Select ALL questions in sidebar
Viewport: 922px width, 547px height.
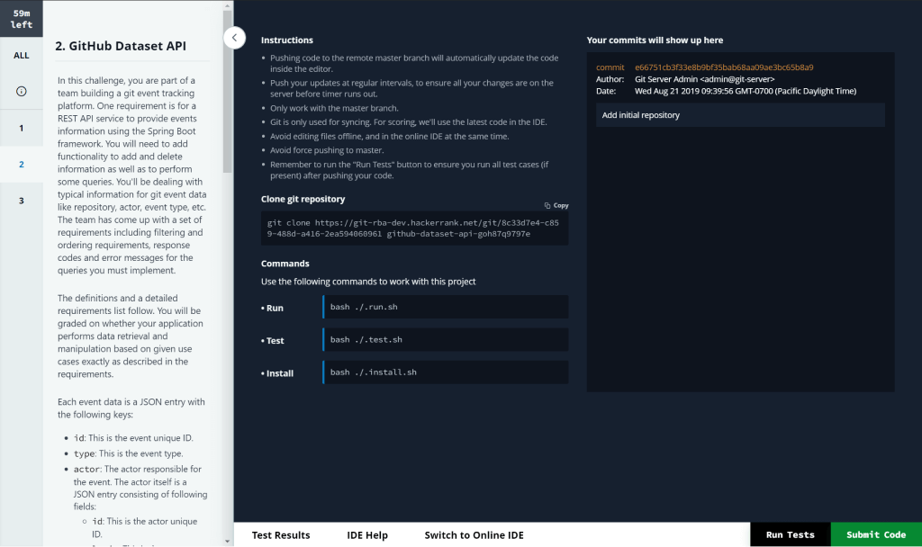coord(22,55)
